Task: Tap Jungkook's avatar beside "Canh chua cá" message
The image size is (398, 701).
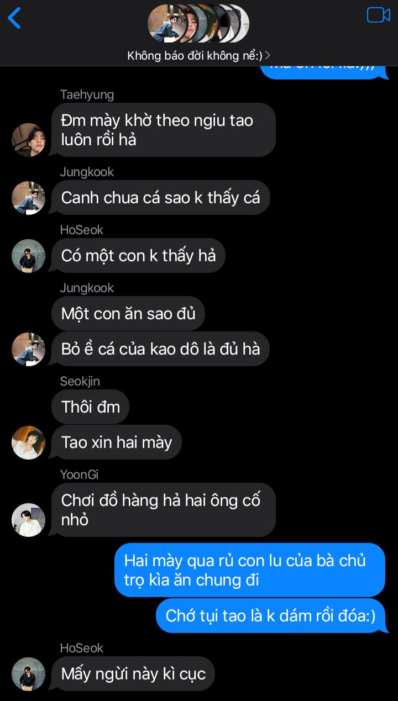Action: point(28,198)
